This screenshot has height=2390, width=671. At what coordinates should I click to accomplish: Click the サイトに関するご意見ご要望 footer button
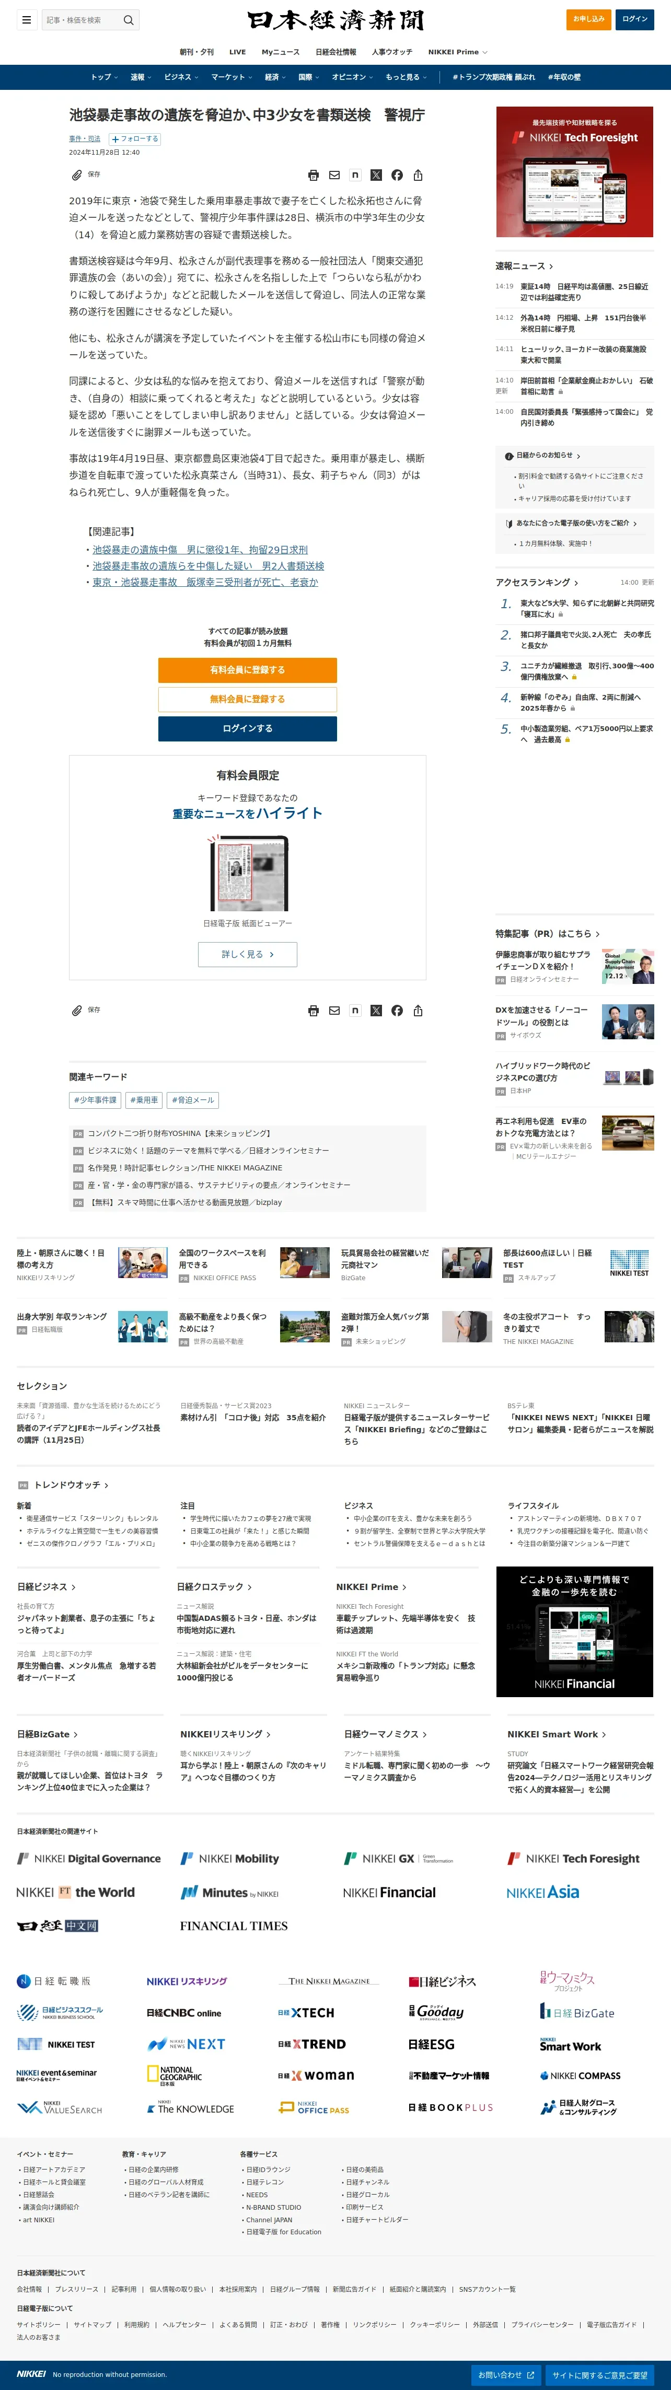599,2374
